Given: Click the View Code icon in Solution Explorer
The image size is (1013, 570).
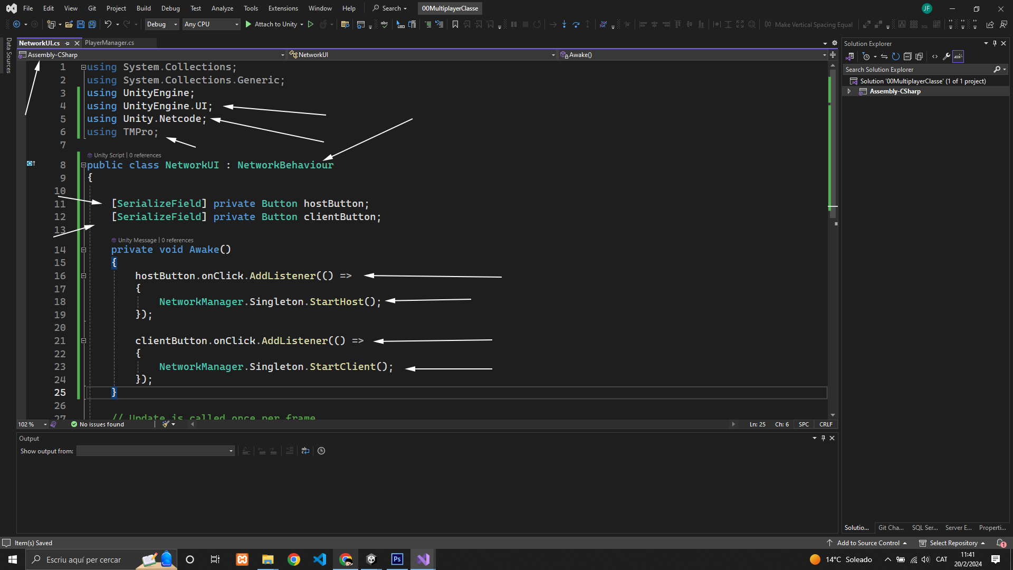Looking at the screenshot, I should click(935, 56).
